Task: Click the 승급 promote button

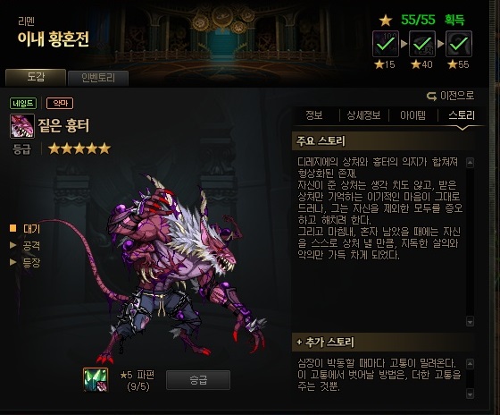Action: [198, 380]
